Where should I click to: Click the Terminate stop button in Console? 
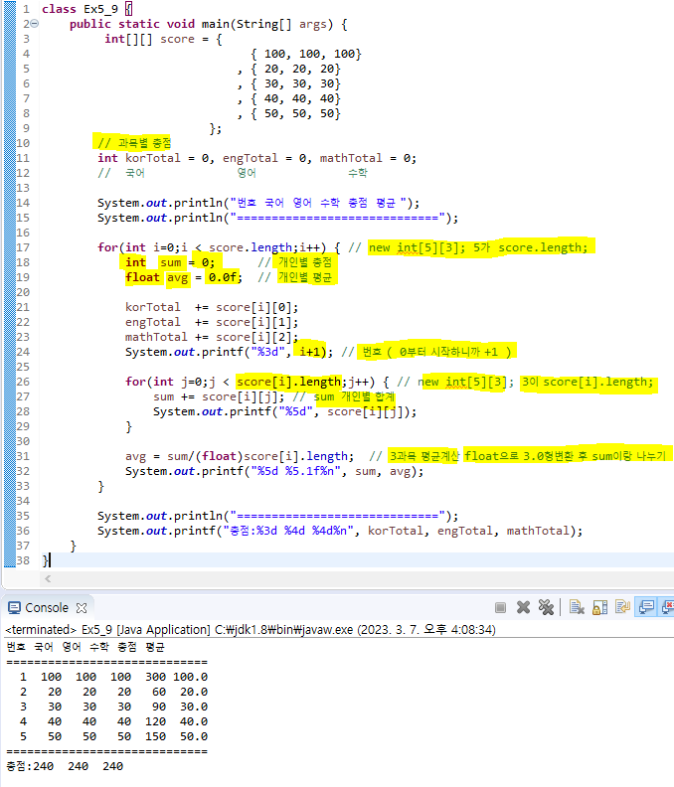click(x=500, y=608)
